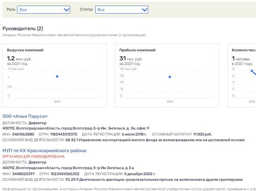Open the Статус dropdown filter
256x191 pixels.
pyautogui.click(x=122, y=9)
